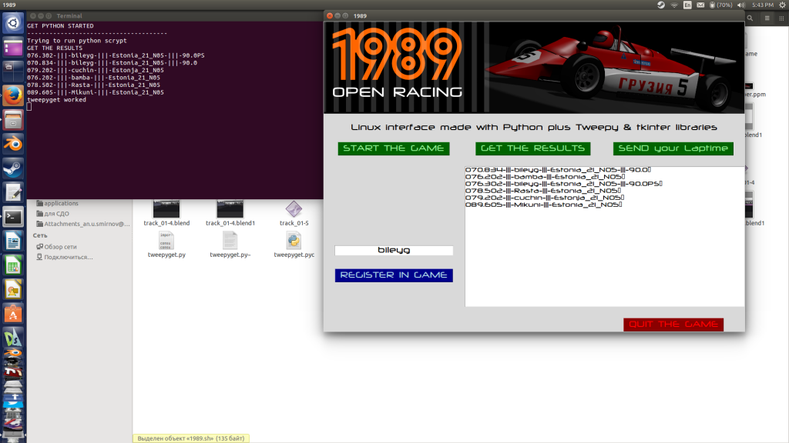Open Steam from the dock
789x443 pixels.
[x=13, y=168]
